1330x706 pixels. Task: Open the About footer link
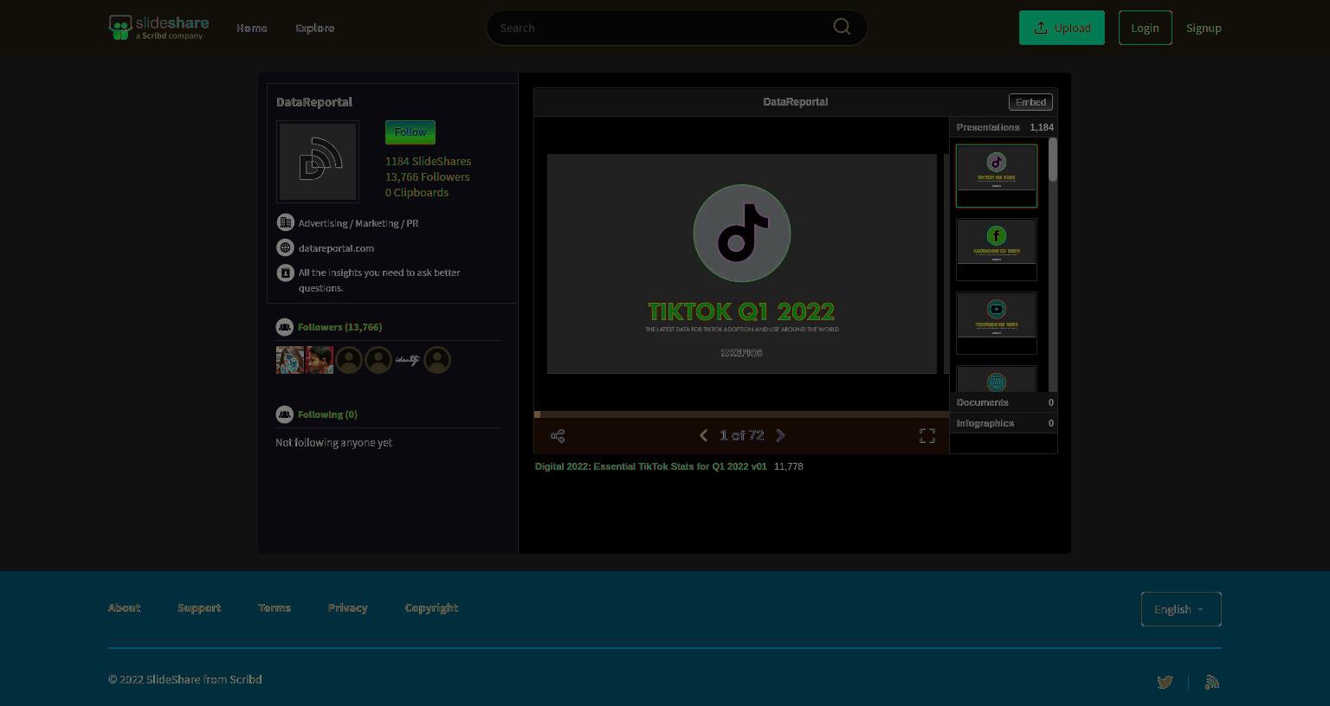(124, 608)
